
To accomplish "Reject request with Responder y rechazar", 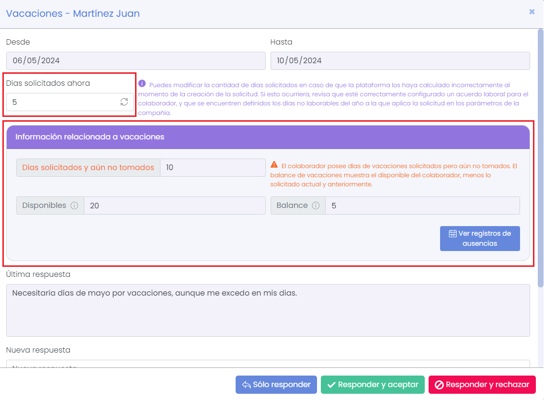I will point(482,385).
